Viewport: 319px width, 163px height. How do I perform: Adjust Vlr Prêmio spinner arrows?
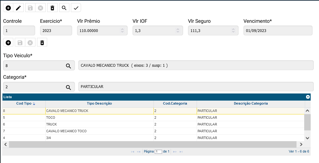pos(122,30)
